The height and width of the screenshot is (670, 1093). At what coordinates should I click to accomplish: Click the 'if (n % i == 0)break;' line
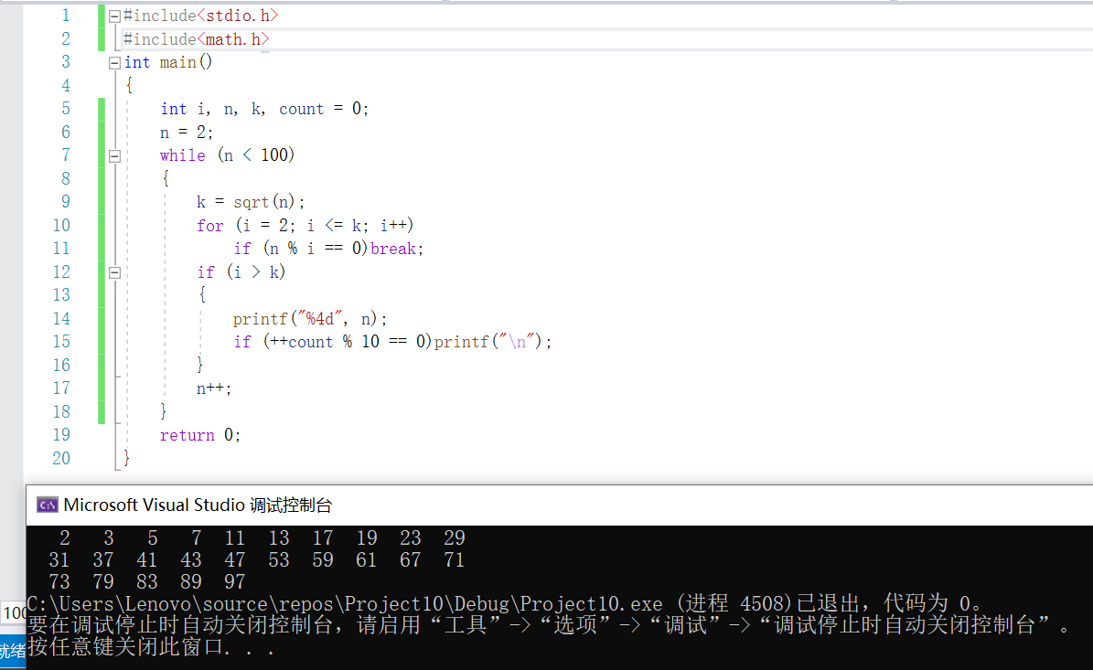[328, 249]
